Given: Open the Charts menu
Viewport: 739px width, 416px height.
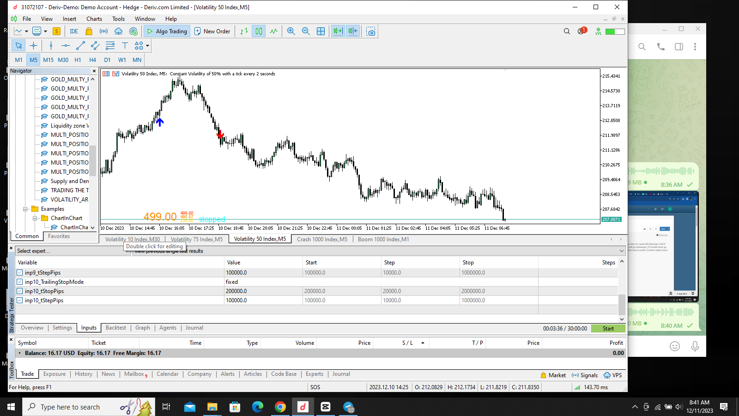Looking at the screenshot, I should [x=94, y=19].
